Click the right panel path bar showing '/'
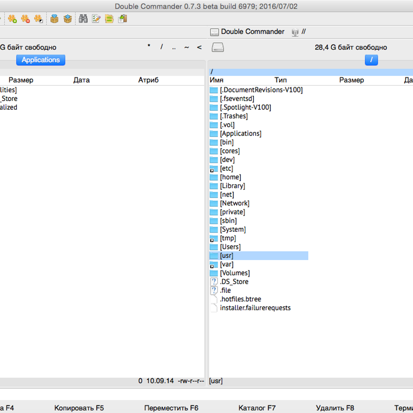This screenshot has width=413, height=413. point(311,72)
